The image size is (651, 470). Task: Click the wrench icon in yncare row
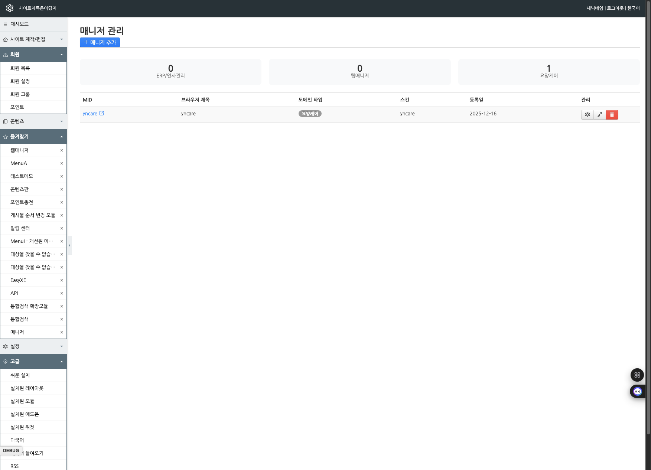(x=599, y=115)
